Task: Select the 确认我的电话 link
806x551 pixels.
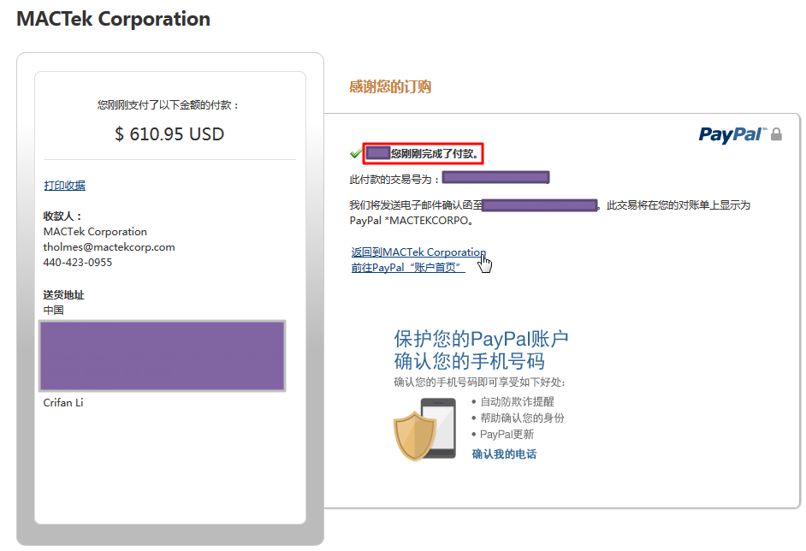Action: [504, 454]
